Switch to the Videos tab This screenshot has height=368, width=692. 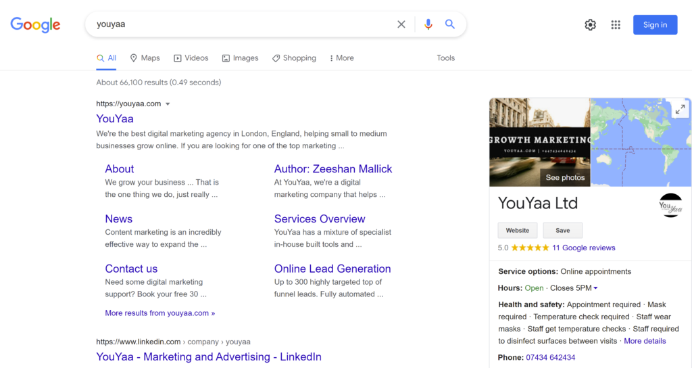[x=191, y=58]
